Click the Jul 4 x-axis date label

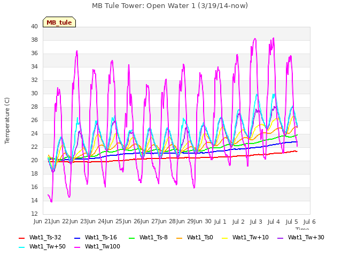point(274,222)
